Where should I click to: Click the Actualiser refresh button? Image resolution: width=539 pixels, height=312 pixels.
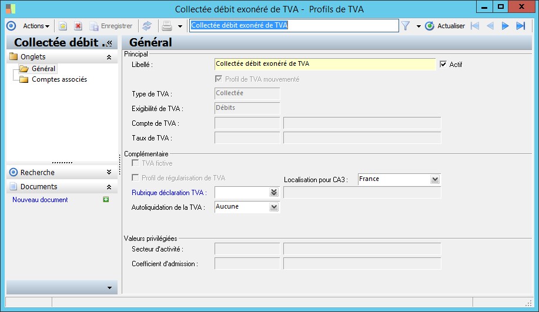[445, 26]
